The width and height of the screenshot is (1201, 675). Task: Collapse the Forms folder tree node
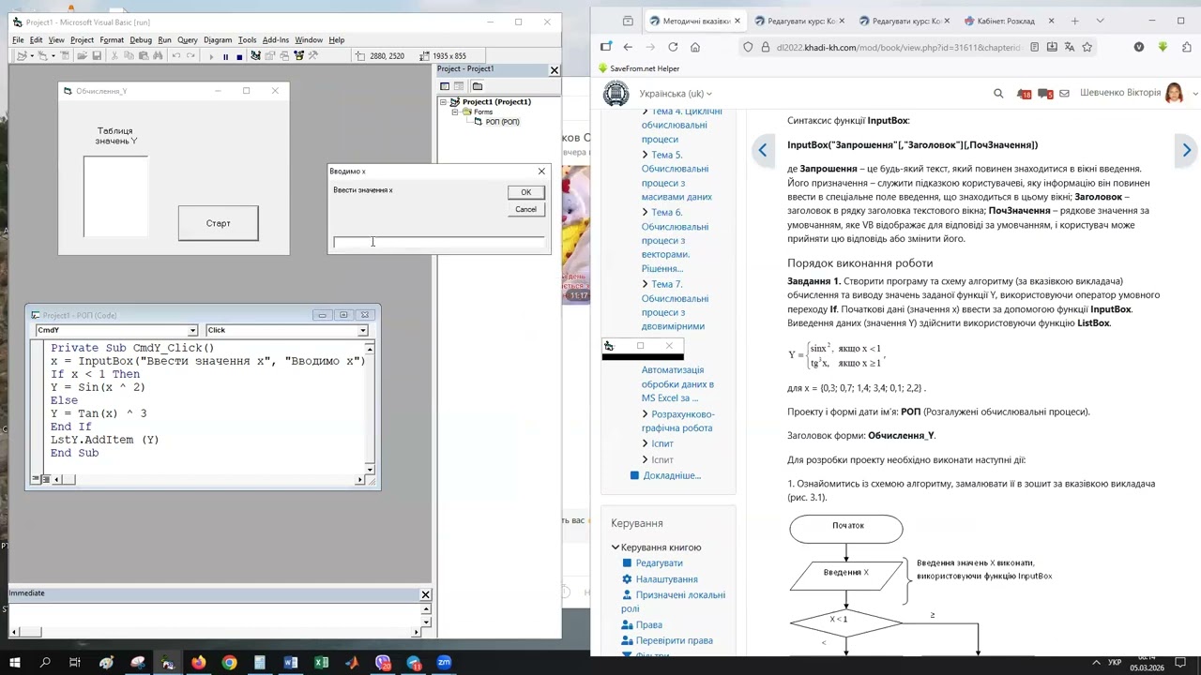(x=455, y=112)
